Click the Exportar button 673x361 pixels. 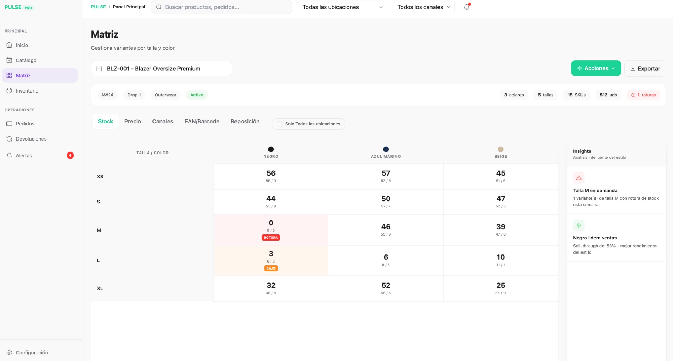[x=645, y=68]
